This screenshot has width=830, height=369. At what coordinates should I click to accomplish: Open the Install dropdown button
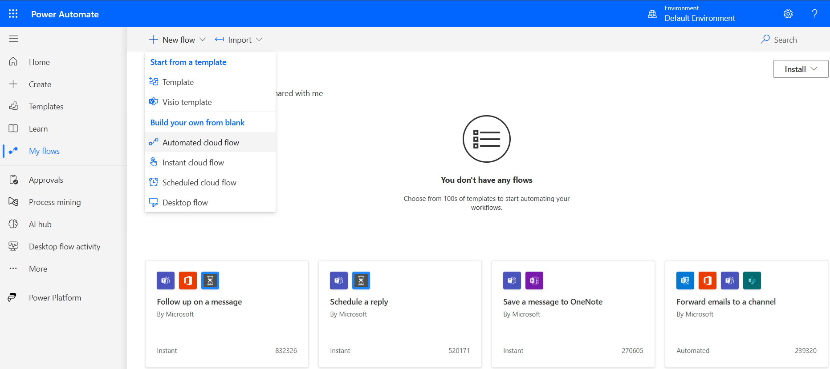coord(801,69)
